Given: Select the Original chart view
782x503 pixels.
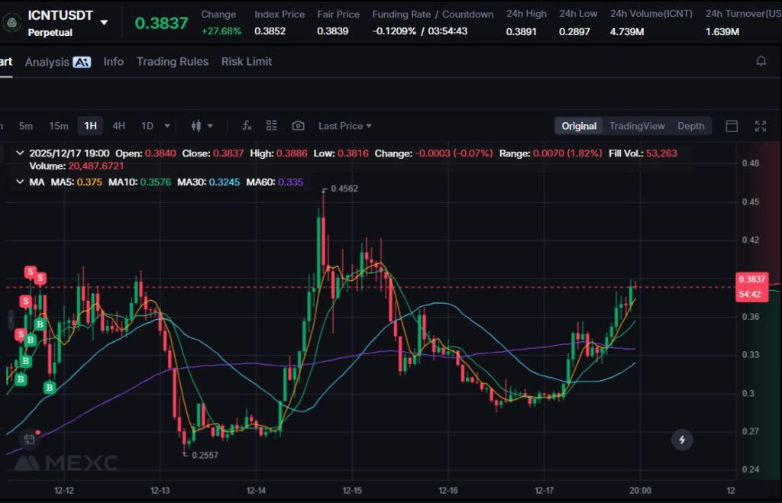Looking at the screenshot, I should [579, 126].
